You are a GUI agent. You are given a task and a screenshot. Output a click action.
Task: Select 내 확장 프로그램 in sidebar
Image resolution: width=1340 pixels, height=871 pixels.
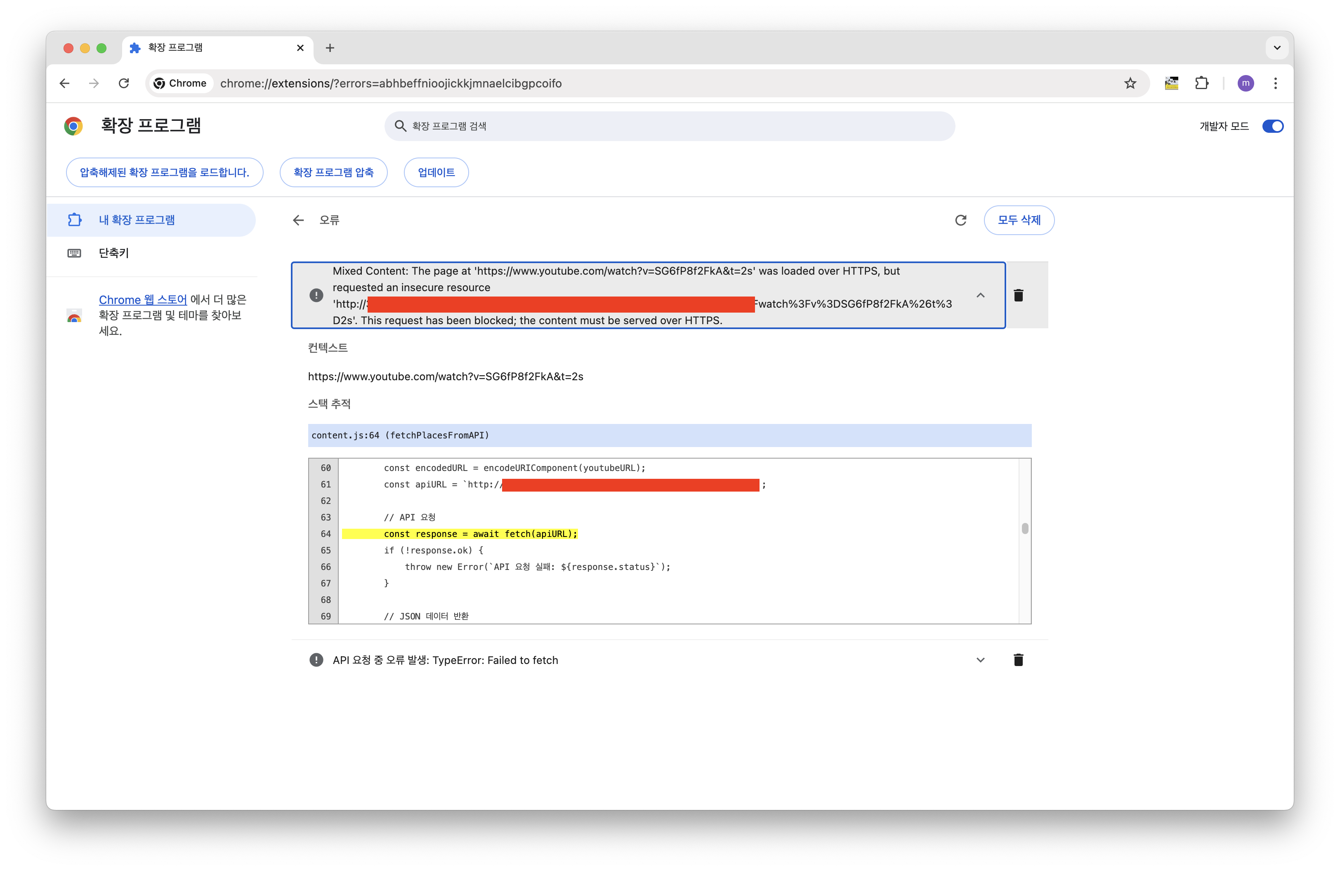point(151,220)
